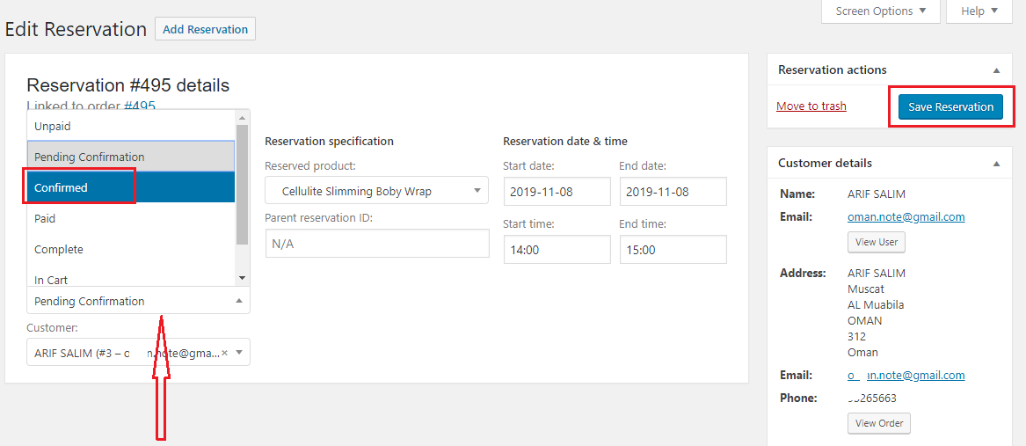This screenshot has width=1026, height=446.
Task: Open the Screen Options dropdown
Action: (x=880, y=11)
